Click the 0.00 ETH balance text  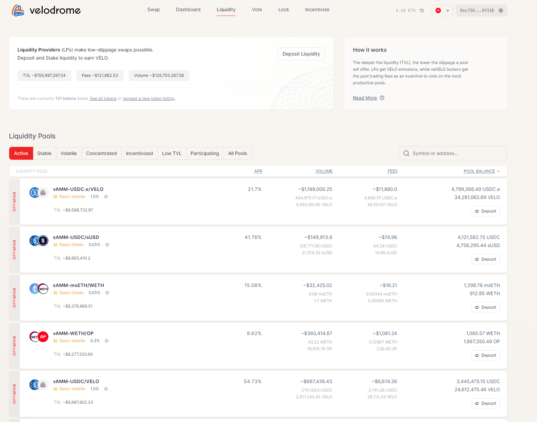(405, 10)
